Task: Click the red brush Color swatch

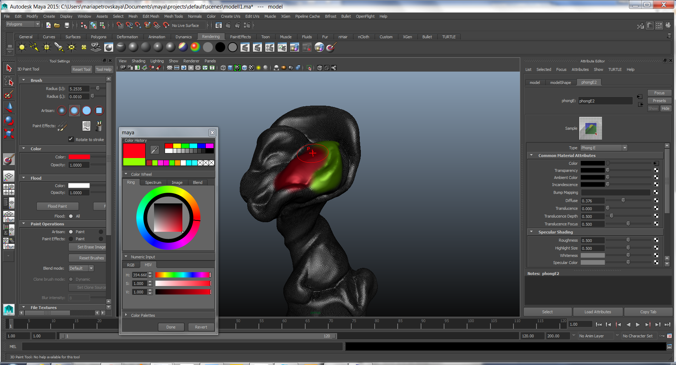Action: pyautogui.click(x=79, y=157)
